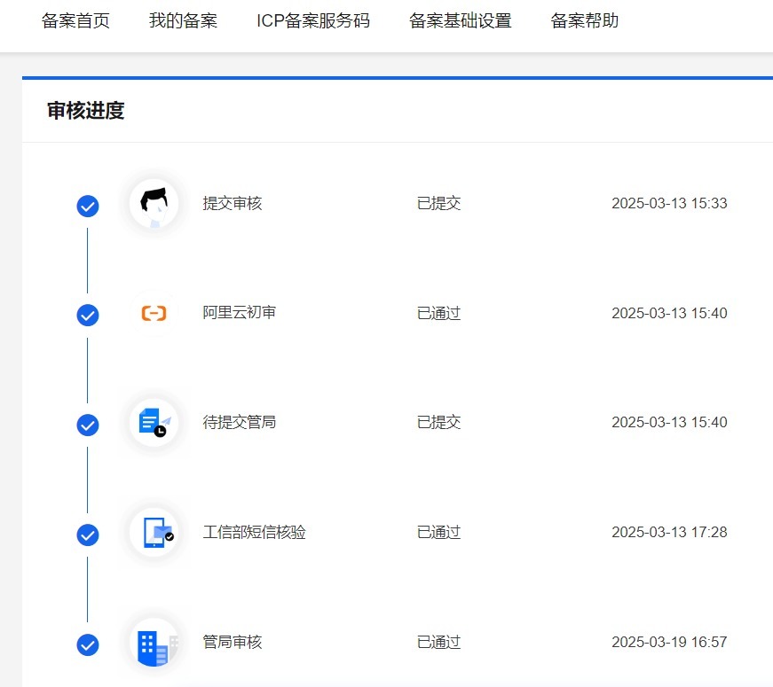
Task: Click the 阿里云初审 step label
Action: pos(240,313)
